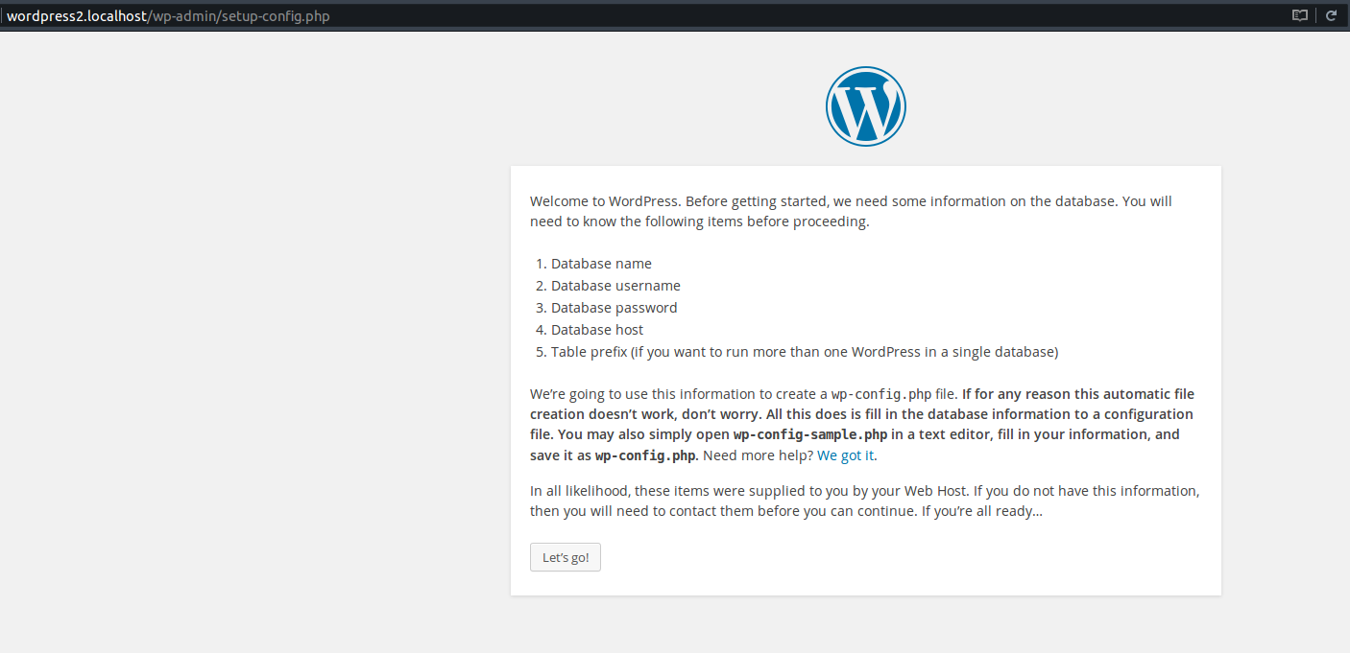Screen dimensions: 1350x653
Task: Focus the browser address bar
Action: (643, 15)
